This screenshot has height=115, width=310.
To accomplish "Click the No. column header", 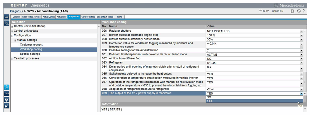I will [104, 26].
